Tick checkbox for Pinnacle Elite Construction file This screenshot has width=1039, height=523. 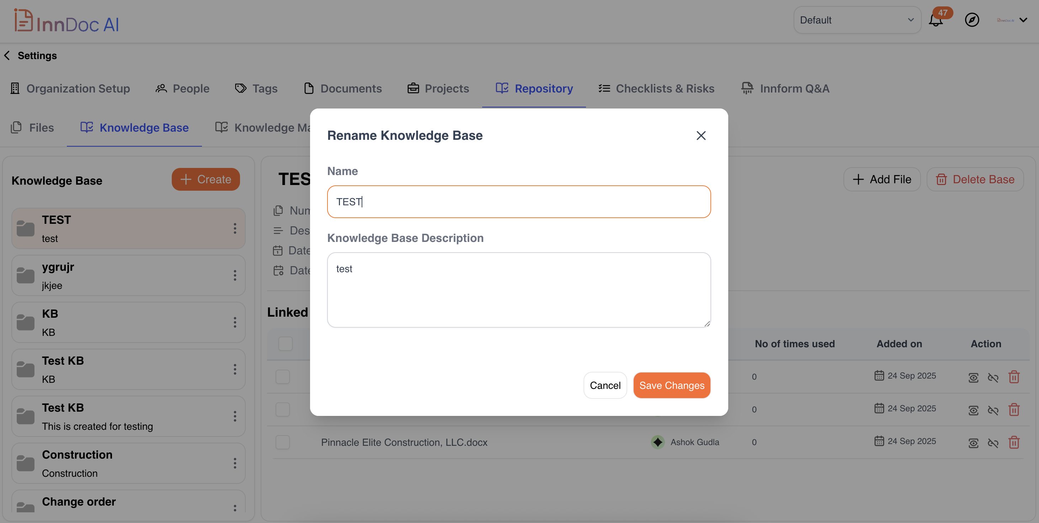[282, 442]
